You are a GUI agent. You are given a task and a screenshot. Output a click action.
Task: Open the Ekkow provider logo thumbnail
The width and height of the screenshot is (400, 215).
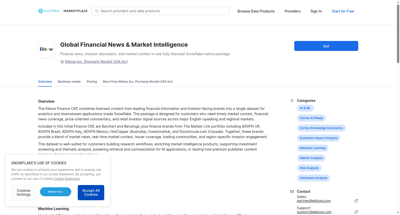pos(46,49)
